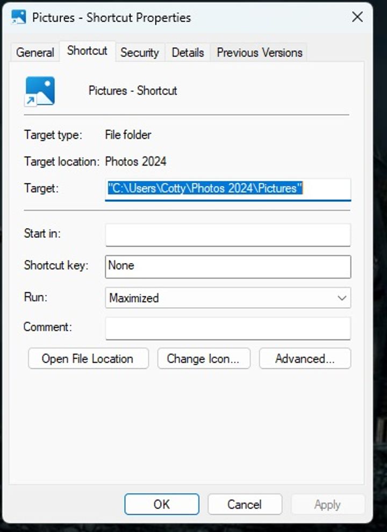This screenshot has height=532, width=387.
Task: Switch to the General tab
Action: (35, 53)
